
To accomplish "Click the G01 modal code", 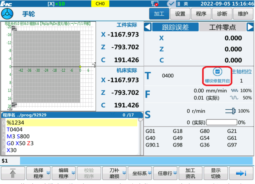I will pyautogui.click(x=150, y=131).
